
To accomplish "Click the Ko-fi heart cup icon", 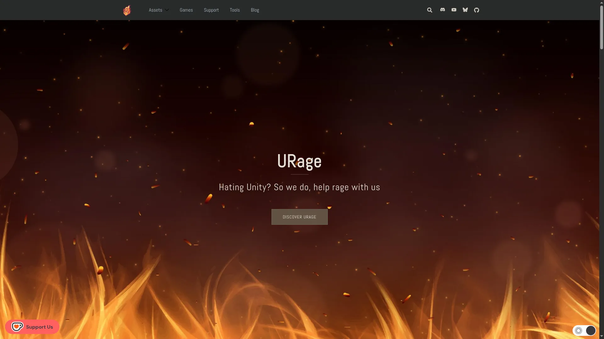I will point(17,327).
